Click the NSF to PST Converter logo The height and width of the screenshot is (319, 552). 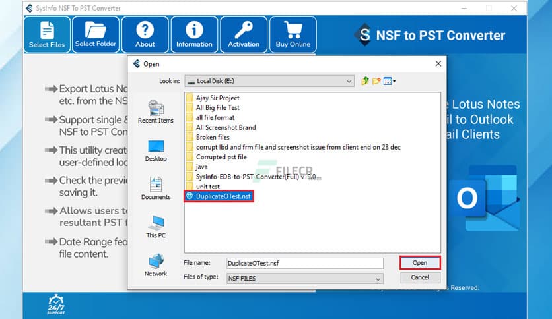coord(429,35)
